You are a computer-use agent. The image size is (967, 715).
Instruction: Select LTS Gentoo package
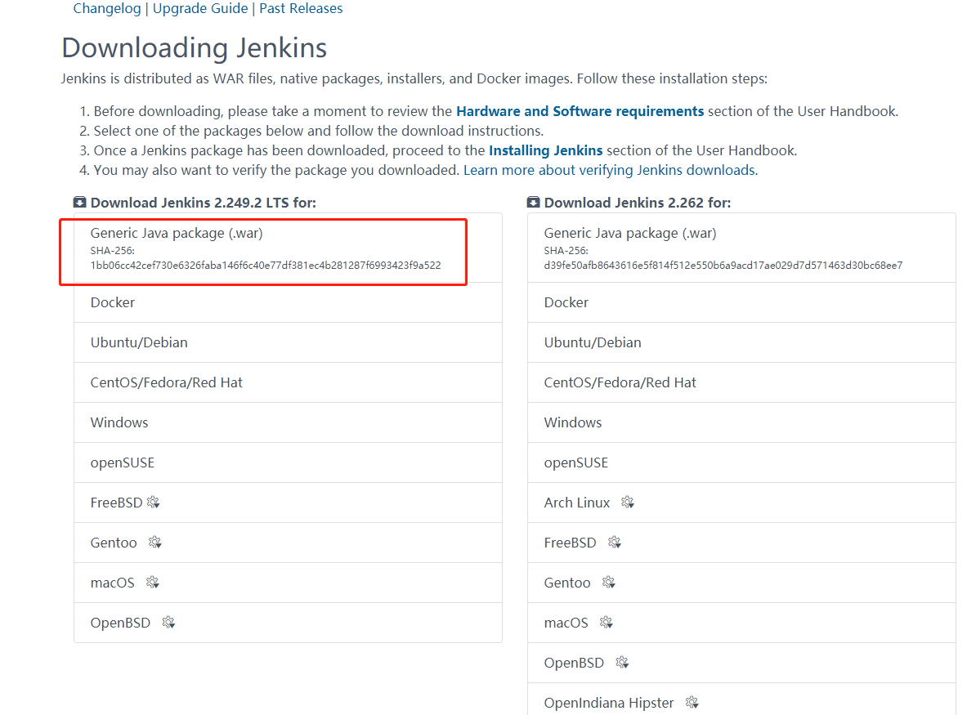(x=288, y=543)
